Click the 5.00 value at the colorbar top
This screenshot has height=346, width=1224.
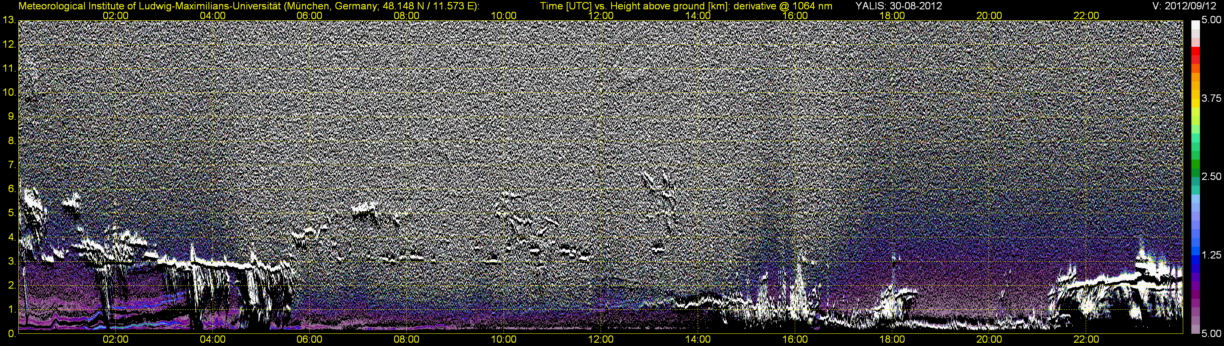[x=1211, y=20]
